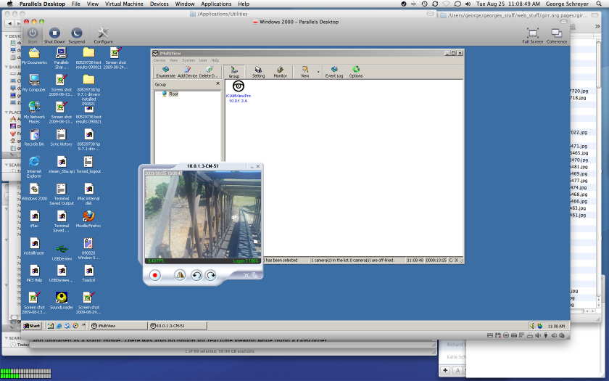Select the Windows 2000 desktop icon
Viewport: 609px width, 381px height.
click(34, 192)
